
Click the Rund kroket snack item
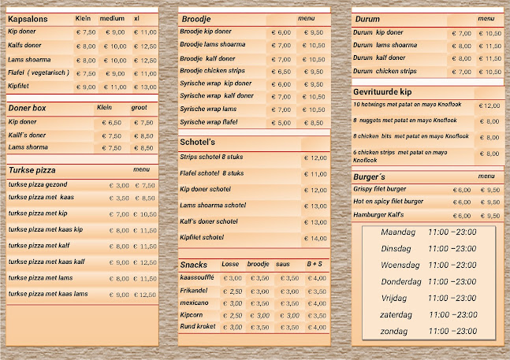(197, 327)
